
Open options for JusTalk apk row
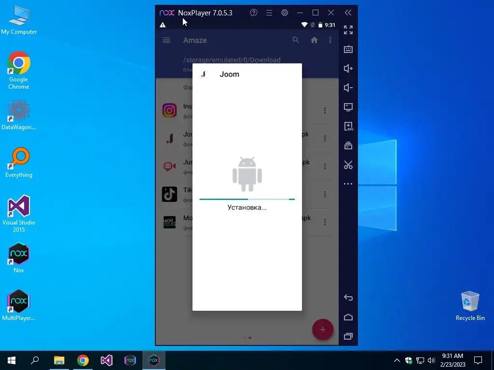click(325, 166)
